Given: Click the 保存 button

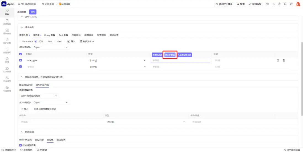Looking at the screenshot, I should click(33, 12).
